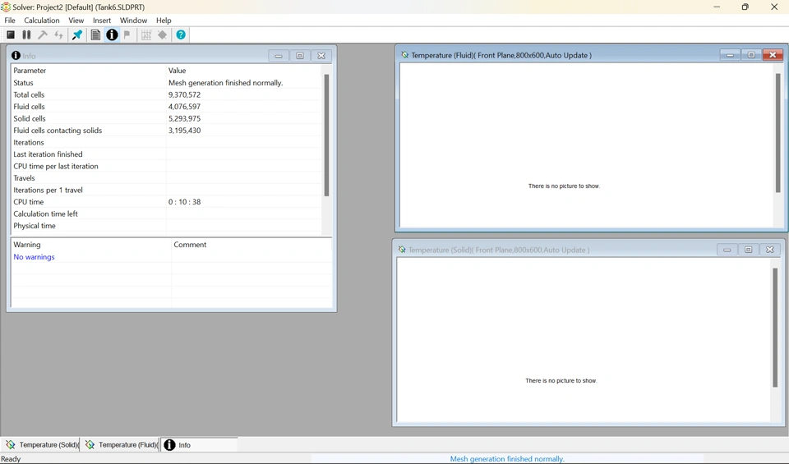Select the No warnings entry
The width and height of the screenshot is (789, 464).
(x=34, y=257)
